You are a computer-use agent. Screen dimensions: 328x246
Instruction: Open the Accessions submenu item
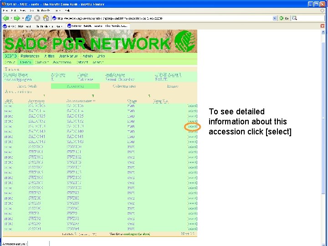pos(62,62)
